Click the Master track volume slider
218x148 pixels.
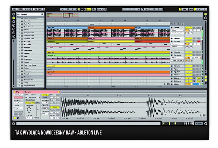[189, 84]
